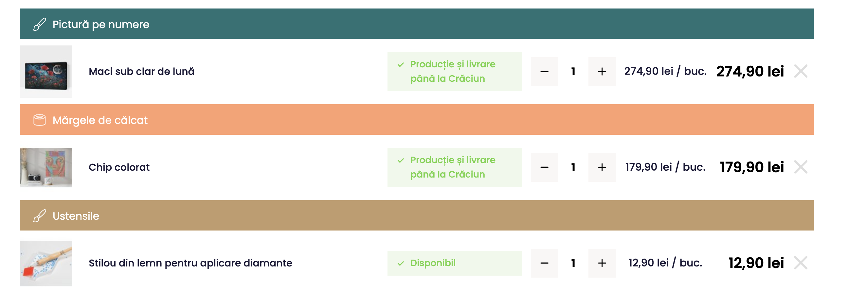The image size is (864, 291).
Task: Increase quantity of Chip colorat
Action: (602, 167)
